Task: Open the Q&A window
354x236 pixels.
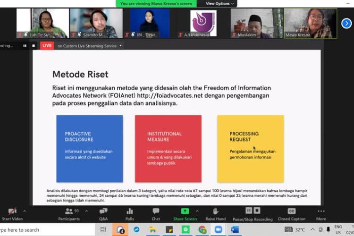Action: pos(103,213)
